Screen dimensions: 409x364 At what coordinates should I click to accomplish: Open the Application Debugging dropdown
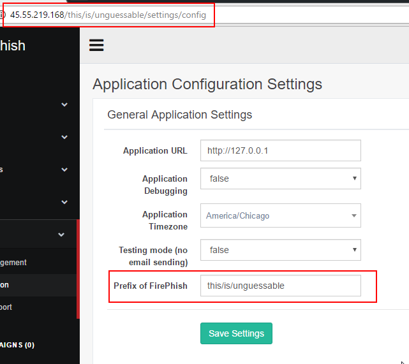[280, 178]
